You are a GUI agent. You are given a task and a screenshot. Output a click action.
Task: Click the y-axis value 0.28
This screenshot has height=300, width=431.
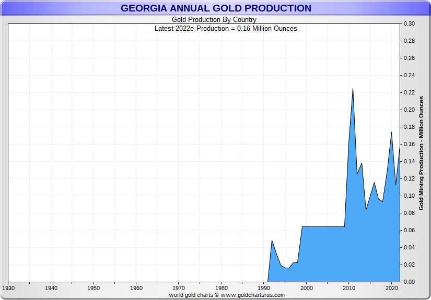[409, 41]
